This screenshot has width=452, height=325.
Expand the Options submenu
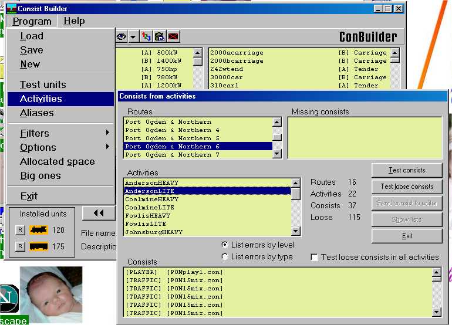click(x=61, y=147)
